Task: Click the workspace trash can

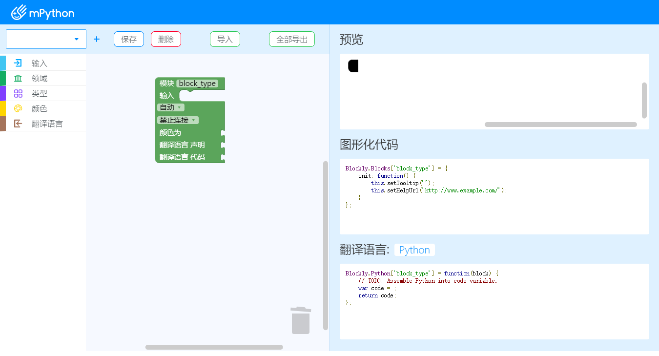Action: 301,320
